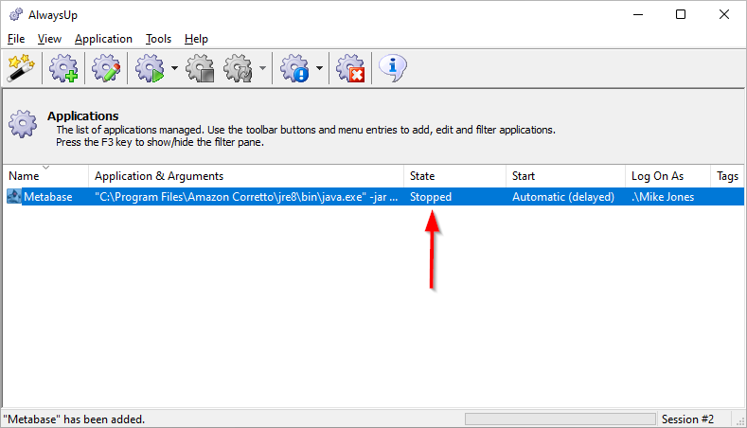Expand the start application dropdown arrow

point(174,68)
